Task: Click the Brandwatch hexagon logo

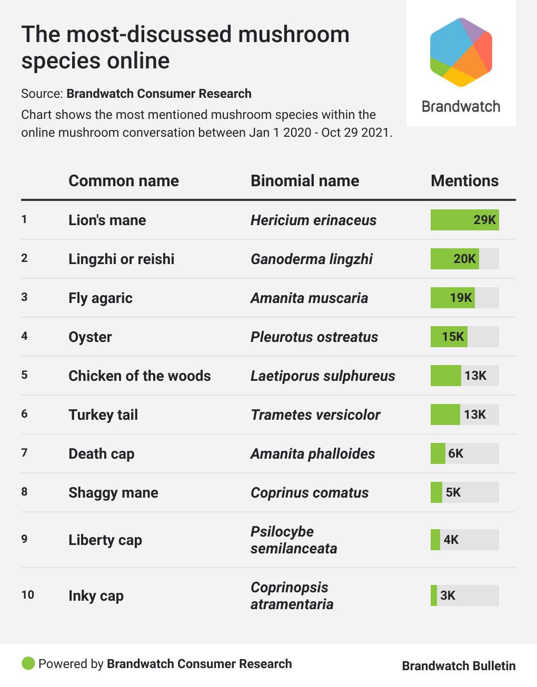Action: coord(461,52)
